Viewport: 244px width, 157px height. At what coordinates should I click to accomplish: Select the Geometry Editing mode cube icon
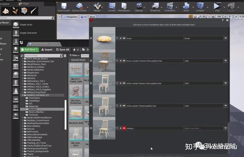pyautogui.click(x=24, y=11)
